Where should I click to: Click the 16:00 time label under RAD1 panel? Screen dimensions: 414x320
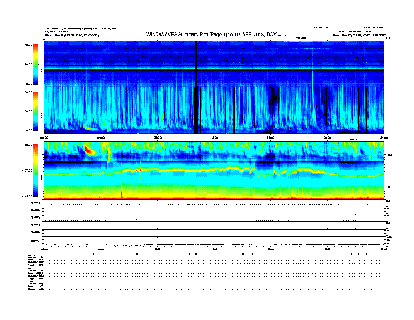271,138
